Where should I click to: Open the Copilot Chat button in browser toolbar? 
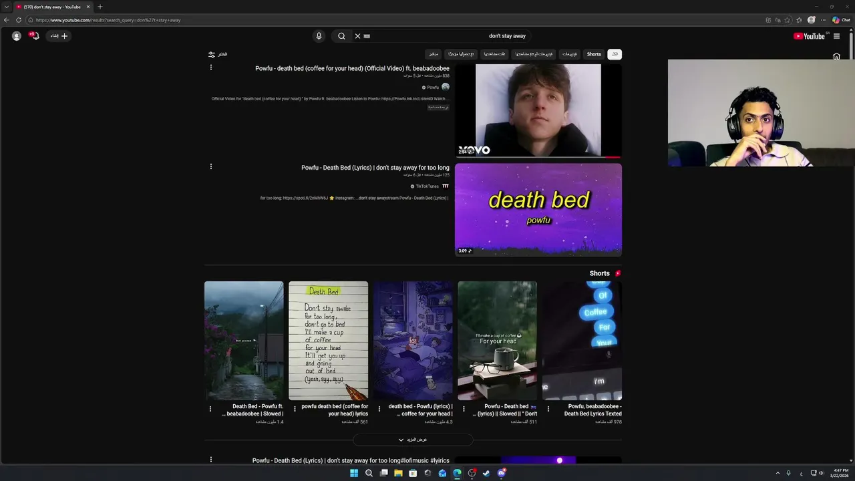(841, 20)
